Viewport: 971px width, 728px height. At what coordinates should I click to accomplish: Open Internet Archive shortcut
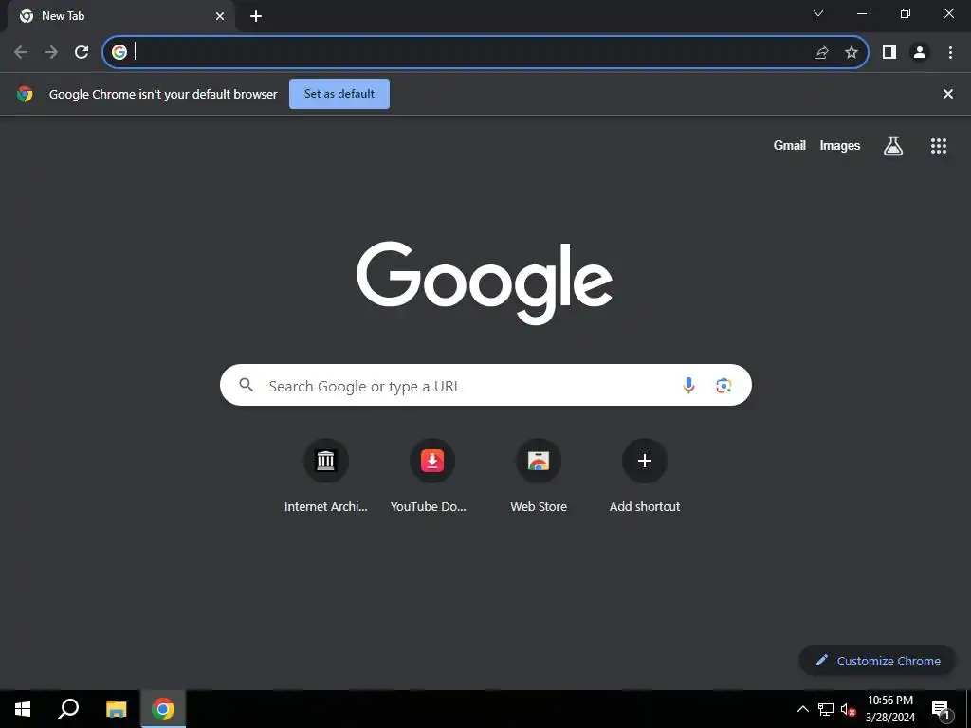pos(326,477)
